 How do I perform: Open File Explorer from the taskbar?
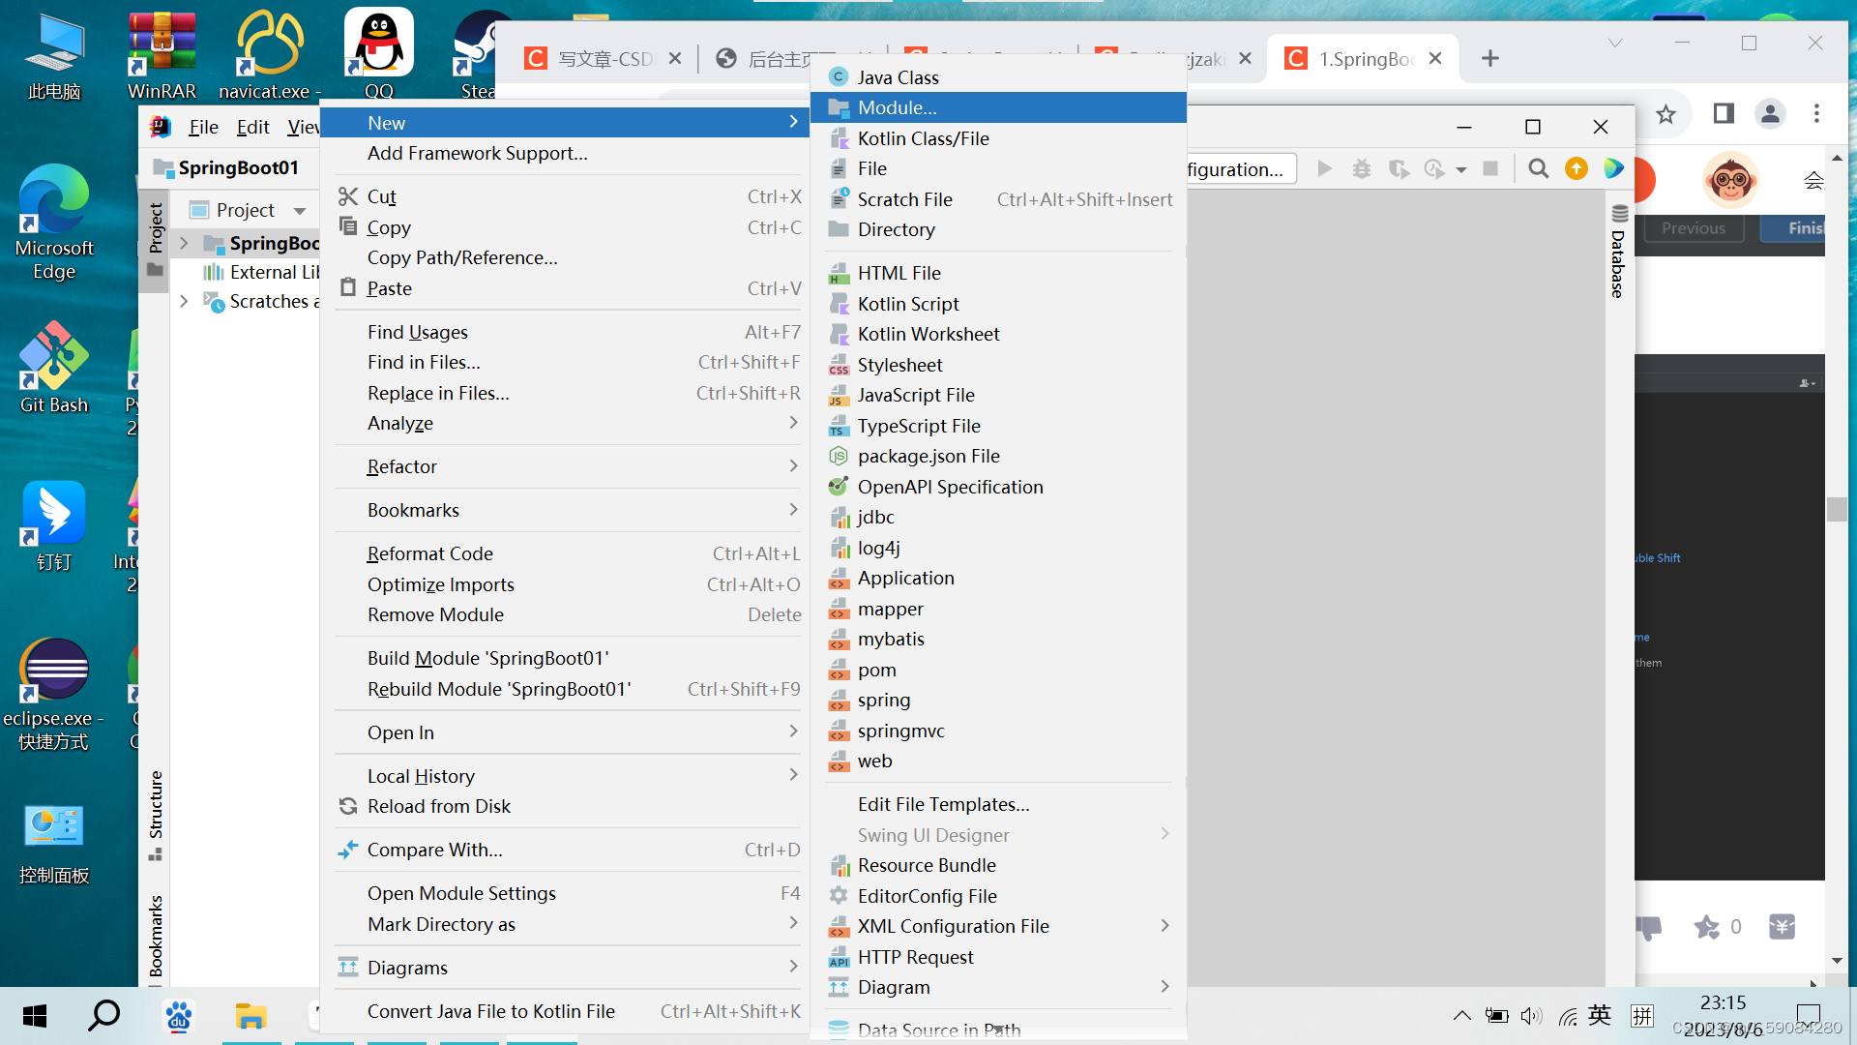(251, 1016)
